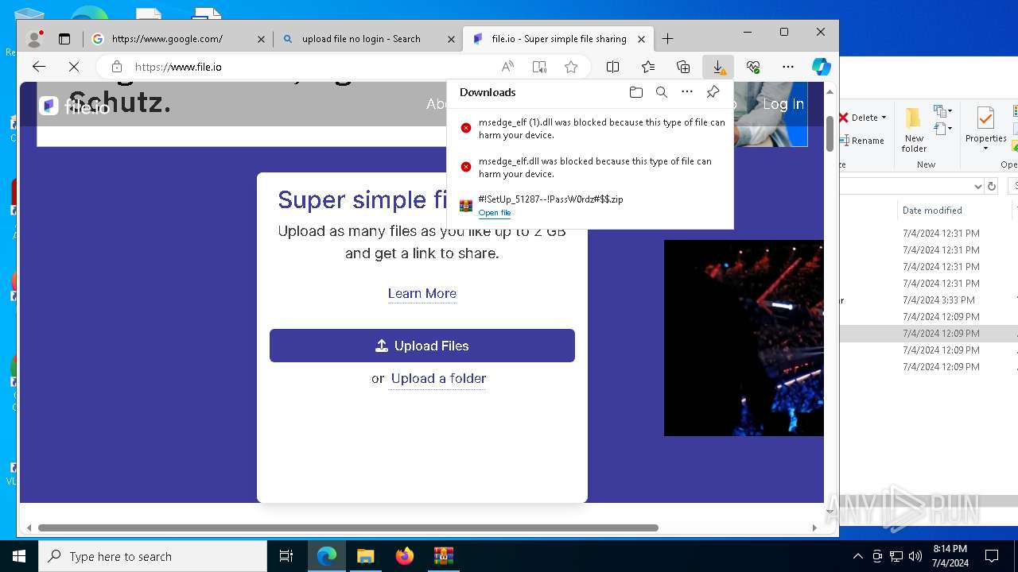Open Browser essentials heart icon
Image resolution: width=1018 pixels, height=572 pixels.
pos(753,67)
